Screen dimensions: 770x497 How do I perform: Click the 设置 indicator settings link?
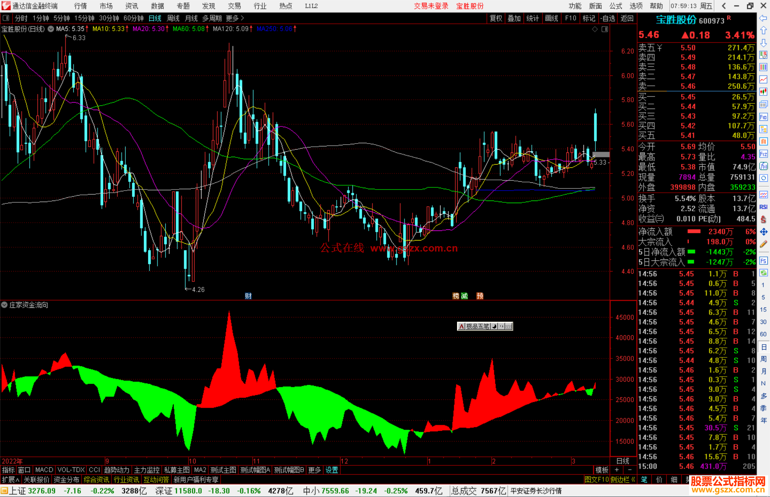coord(332,470)
